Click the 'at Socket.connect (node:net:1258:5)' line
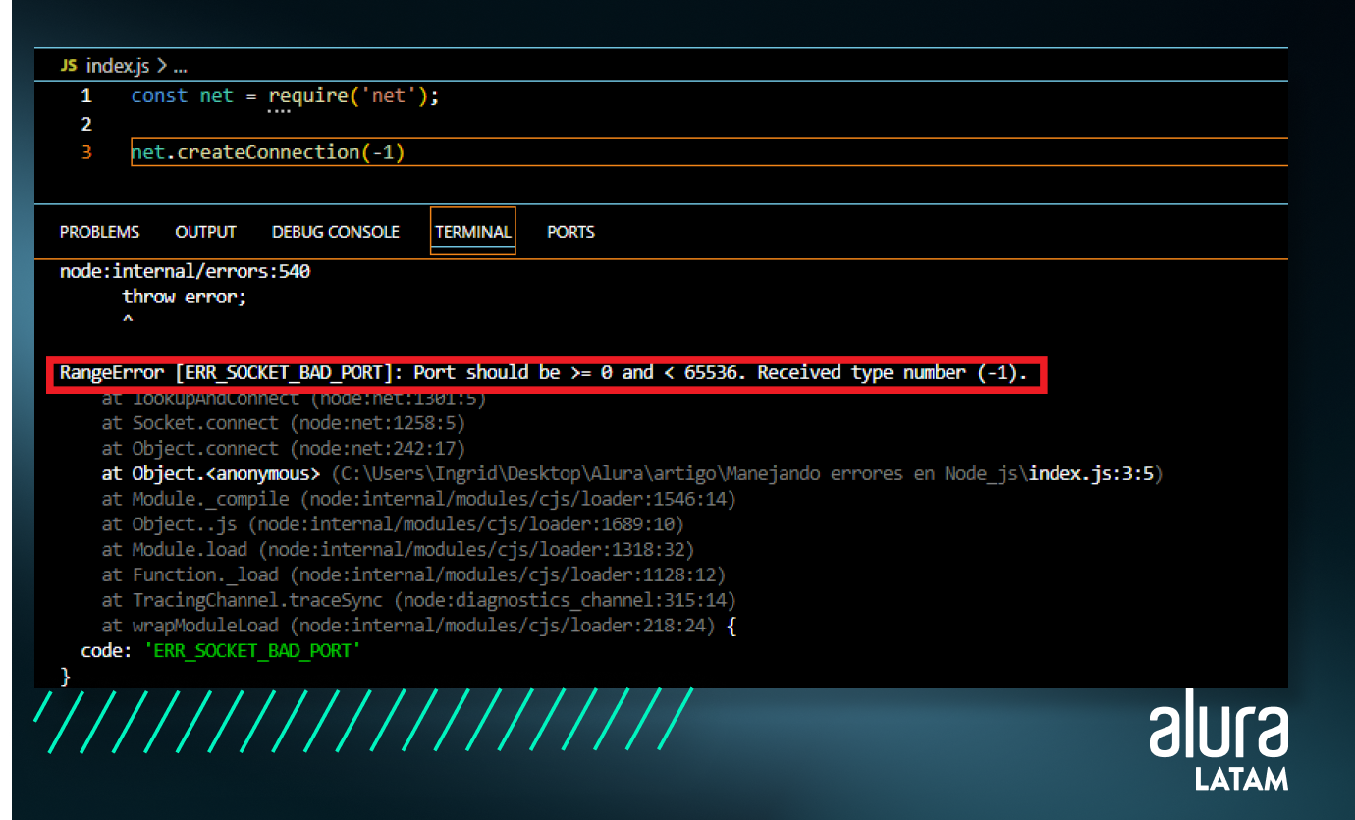This screenshot has height=820, width=1355. 284,423
